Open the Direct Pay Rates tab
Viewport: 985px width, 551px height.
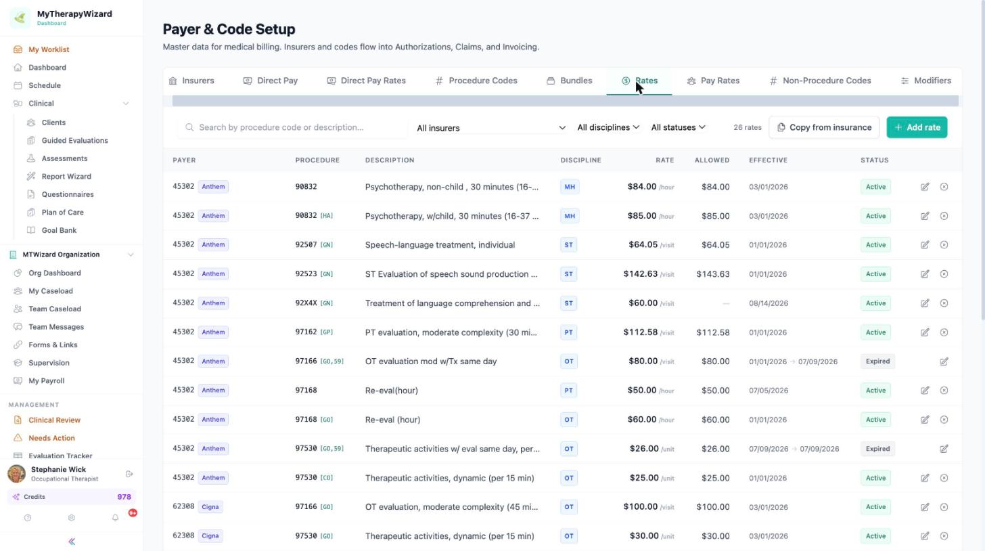(x=366, y=81)
